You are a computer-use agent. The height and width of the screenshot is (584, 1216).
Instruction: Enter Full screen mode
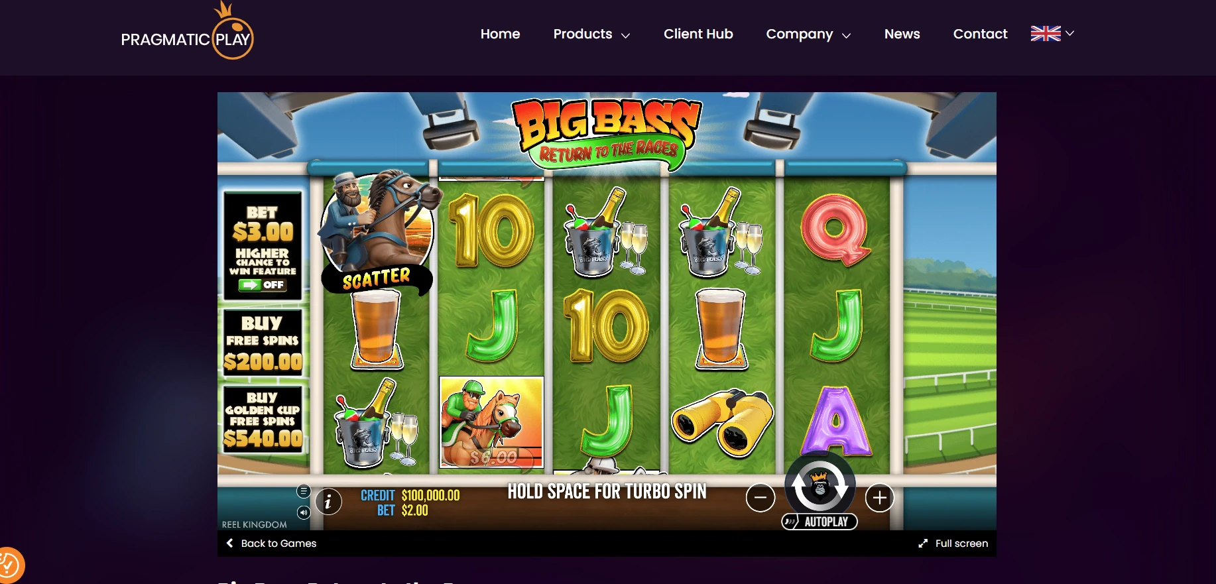[x=953, y=544]
